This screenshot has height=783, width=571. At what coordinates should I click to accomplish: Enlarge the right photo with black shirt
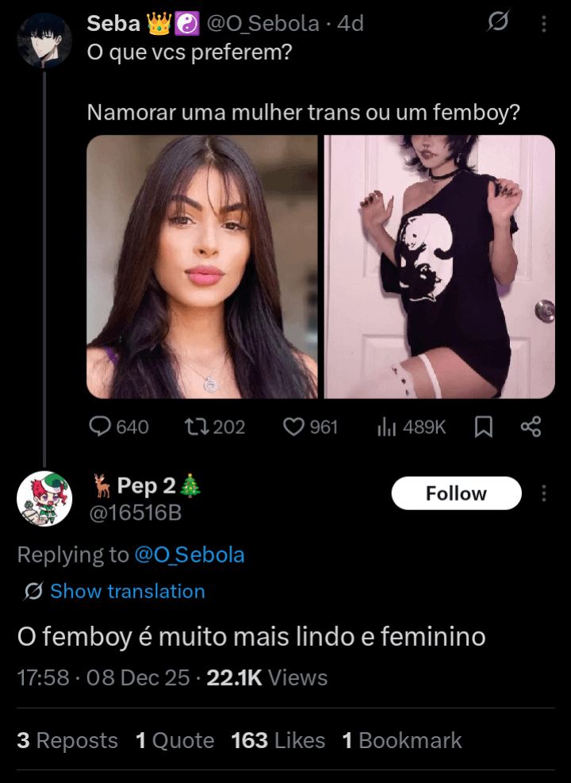440,267
